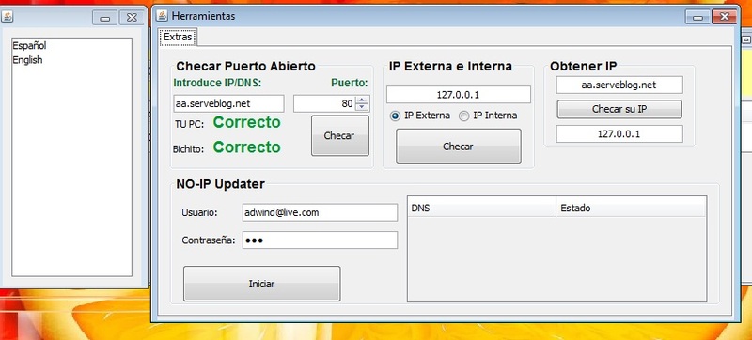The image size is (752, 340).
Task: Click the Correcto status beside Bichito
Action: pos(247,147)
